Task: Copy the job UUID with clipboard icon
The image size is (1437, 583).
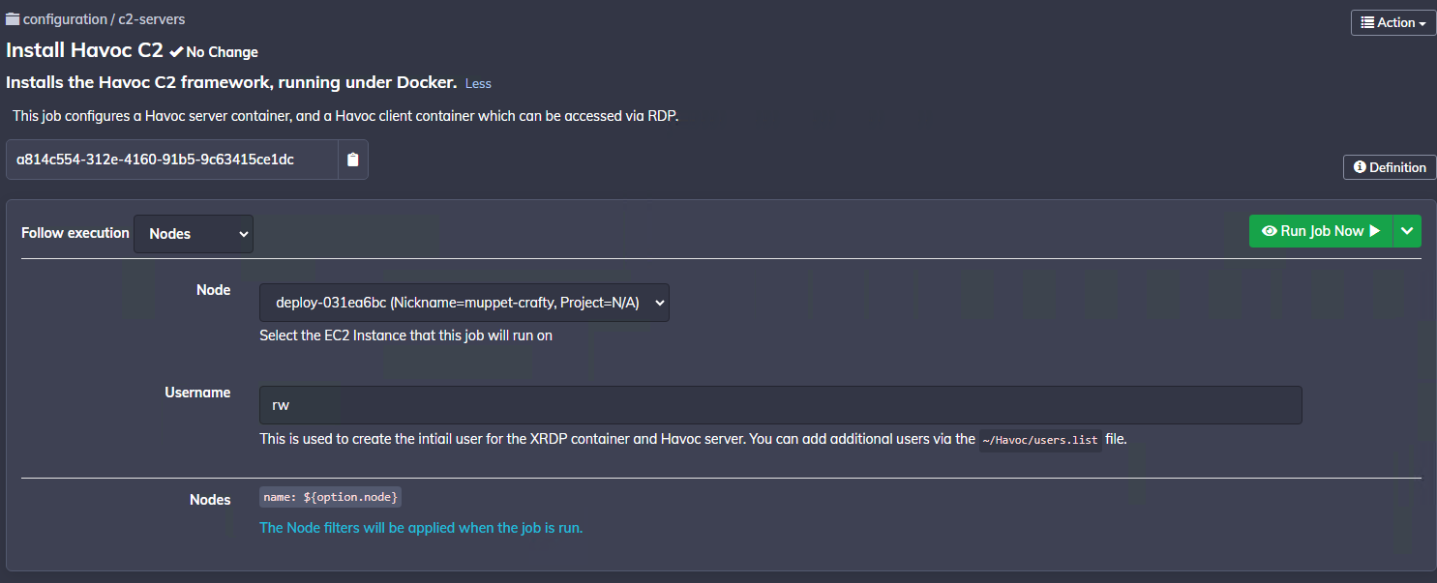Action: click(352, 160)
